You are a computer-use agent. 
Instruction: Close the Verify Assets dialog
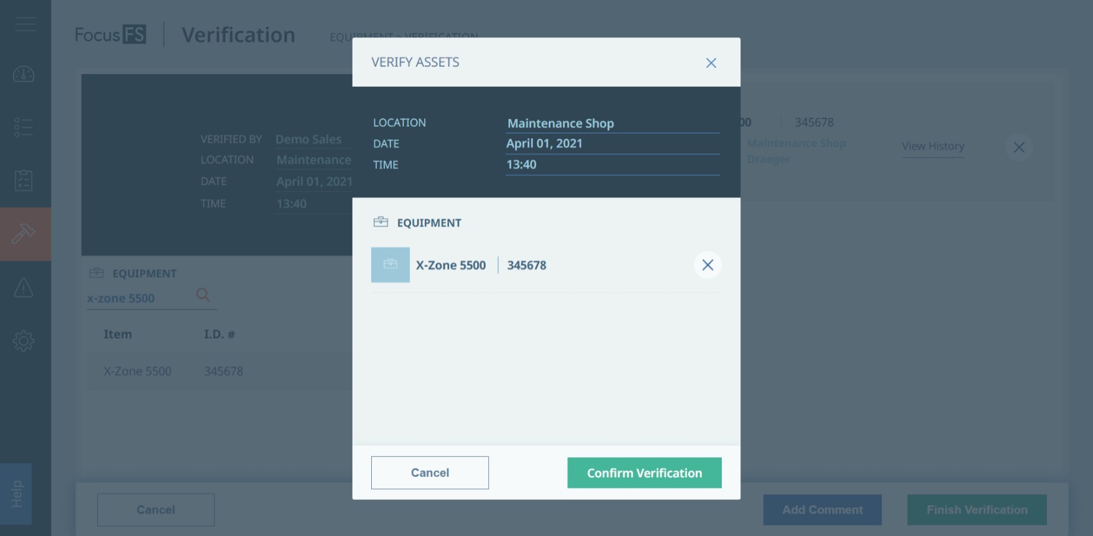(x=711, y=63)
